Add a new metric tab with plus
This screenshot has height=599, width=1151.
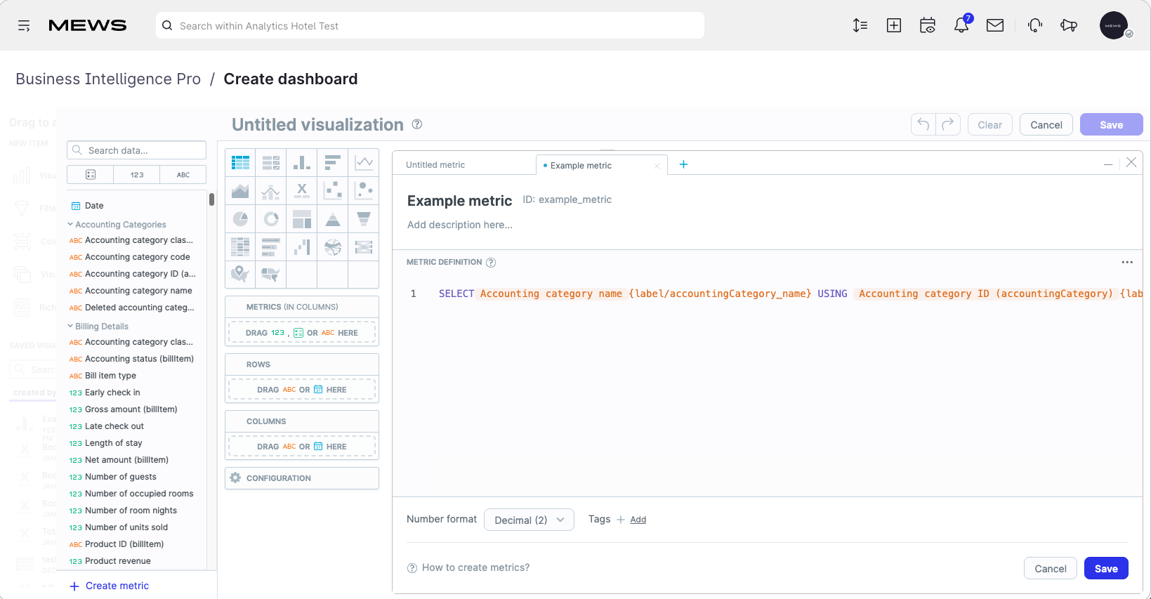pyautogui.click(x=683, y=164)
